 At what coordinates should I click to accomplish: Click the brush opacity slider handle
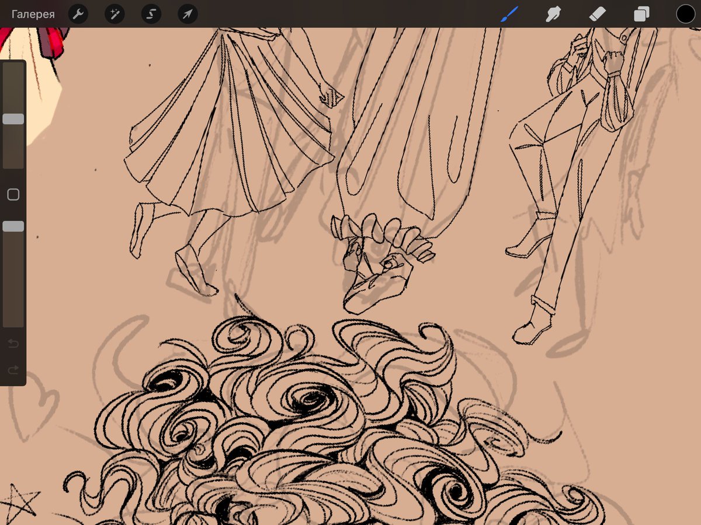click(13, 226)
